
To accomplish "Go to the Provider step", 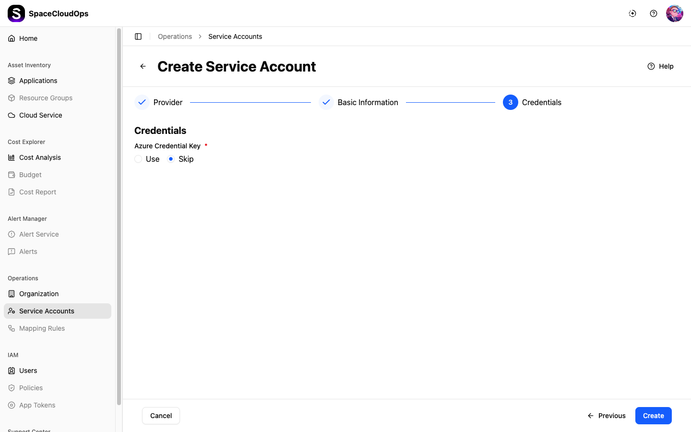I will click(158, 102).
